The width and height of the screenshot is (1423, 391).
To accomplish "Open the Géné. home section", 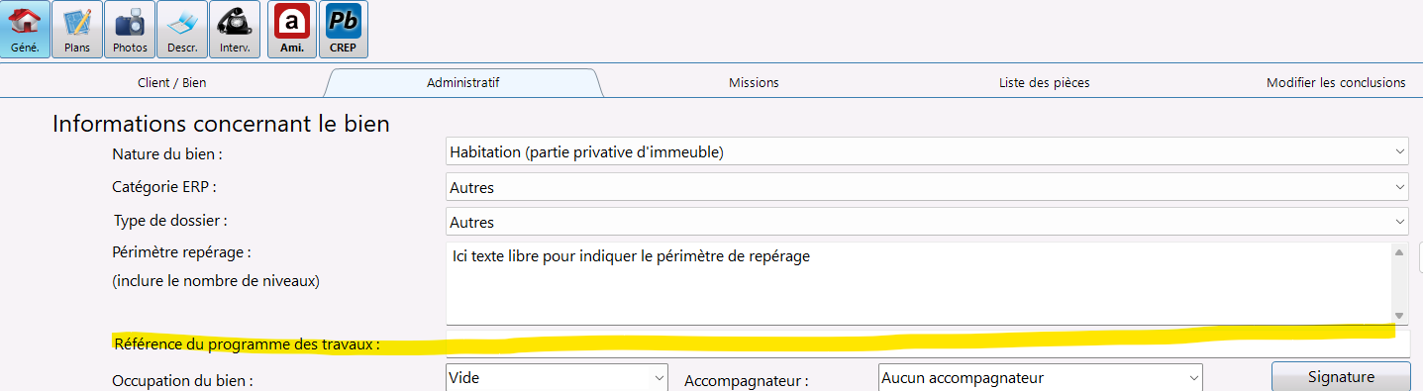I will click(26, 30).
